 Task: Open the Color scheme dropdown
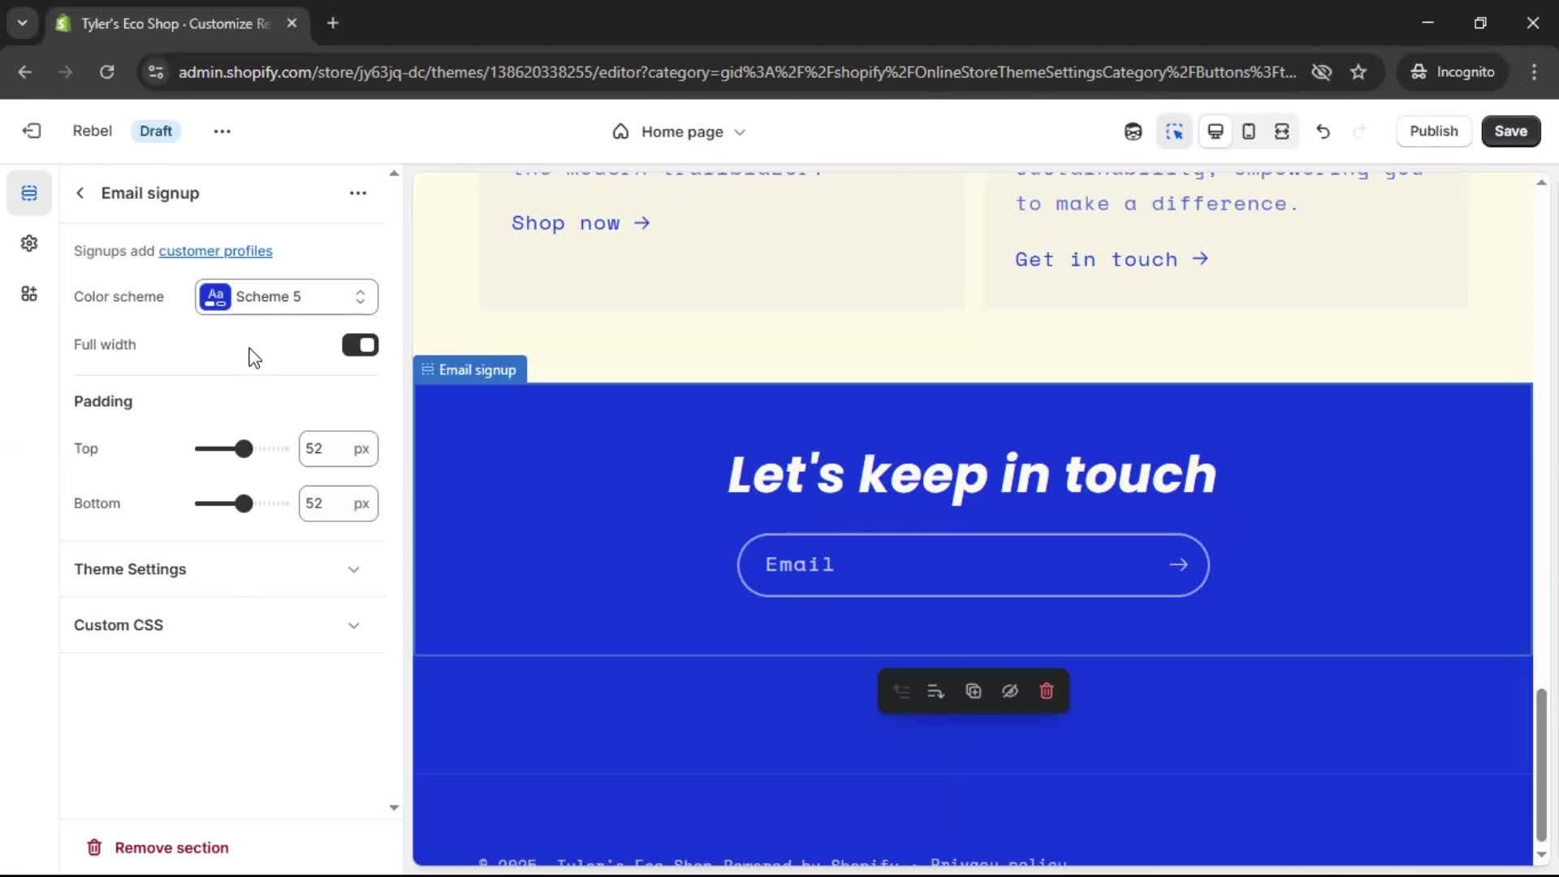click(x=286, y=296)
